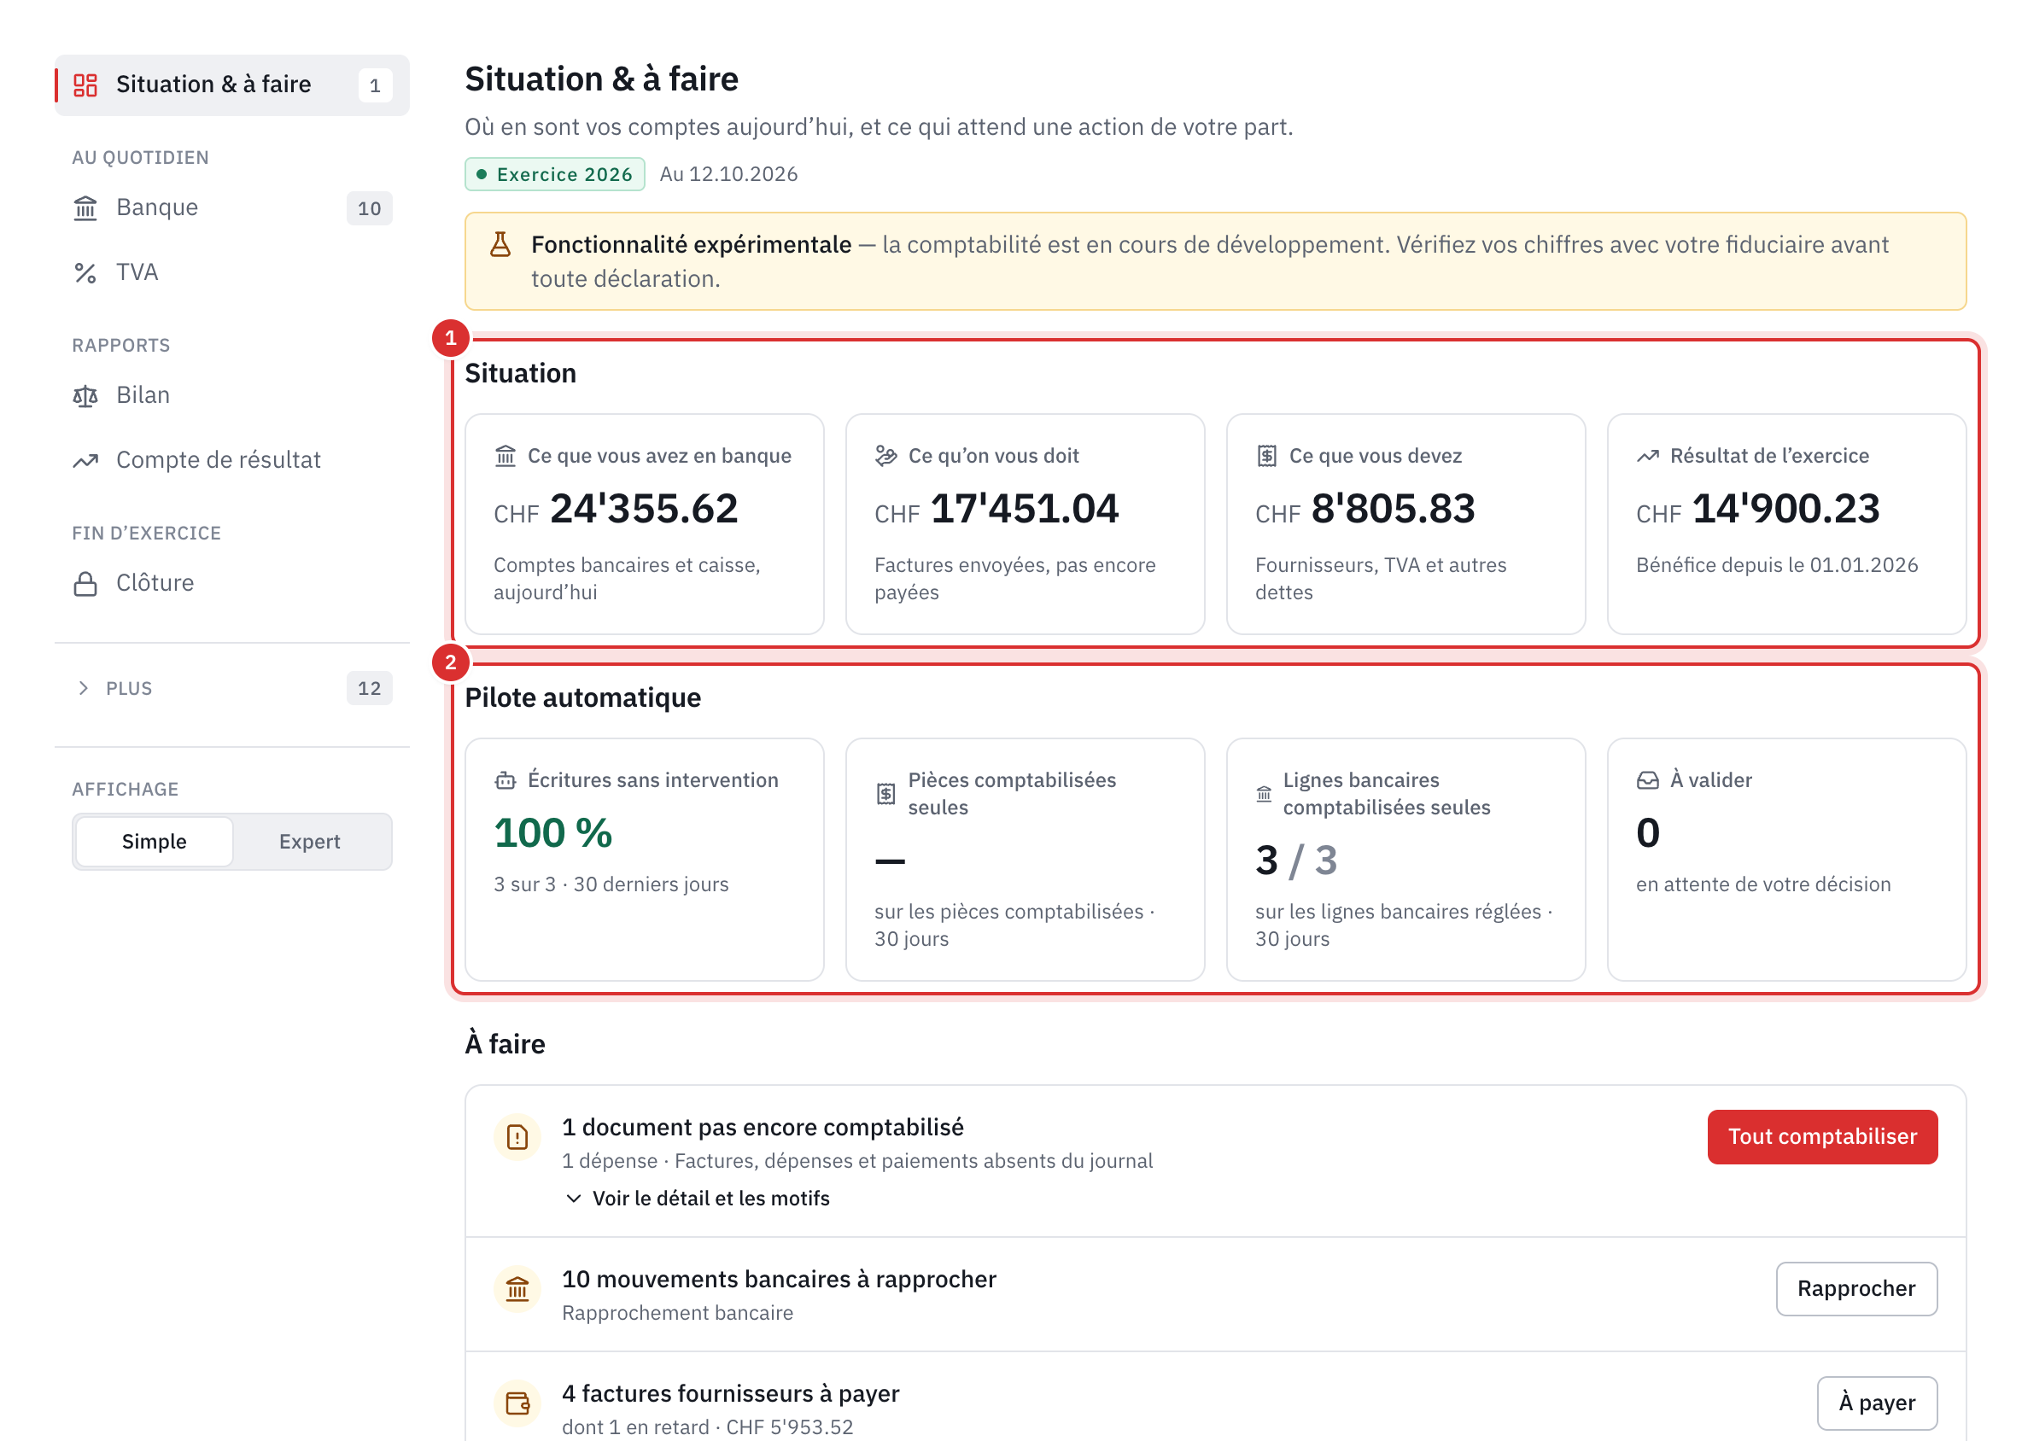Click the amount CHF 17'451.04
Viewport: 2022px width, 1441px height.
point(996,510)
